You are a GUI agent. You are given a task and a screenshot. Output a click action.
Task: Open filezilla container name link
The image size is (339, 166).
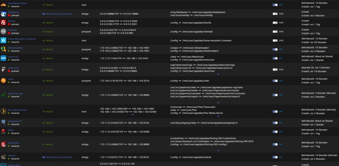12,21
